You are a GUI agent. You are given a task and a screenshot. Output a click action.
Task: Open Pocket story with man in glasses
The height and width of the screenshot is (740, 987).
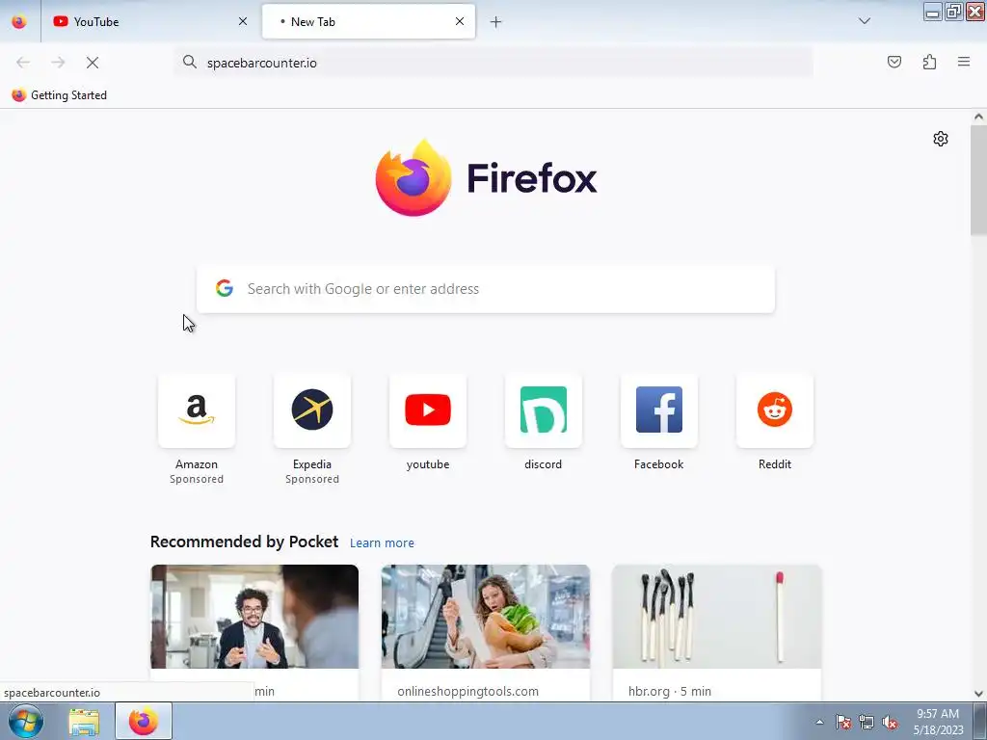click(254, 617)
